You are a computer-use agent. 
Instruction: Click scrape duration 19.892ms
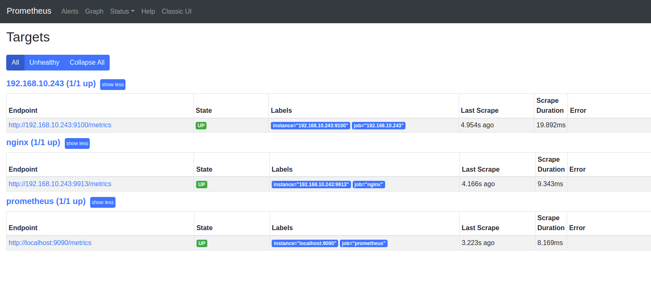(x=551, y=125)
